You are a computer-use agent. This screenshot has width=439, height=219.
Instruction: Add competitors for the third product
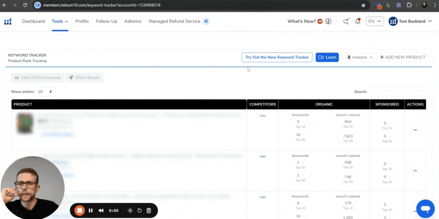tap(263, 197)
